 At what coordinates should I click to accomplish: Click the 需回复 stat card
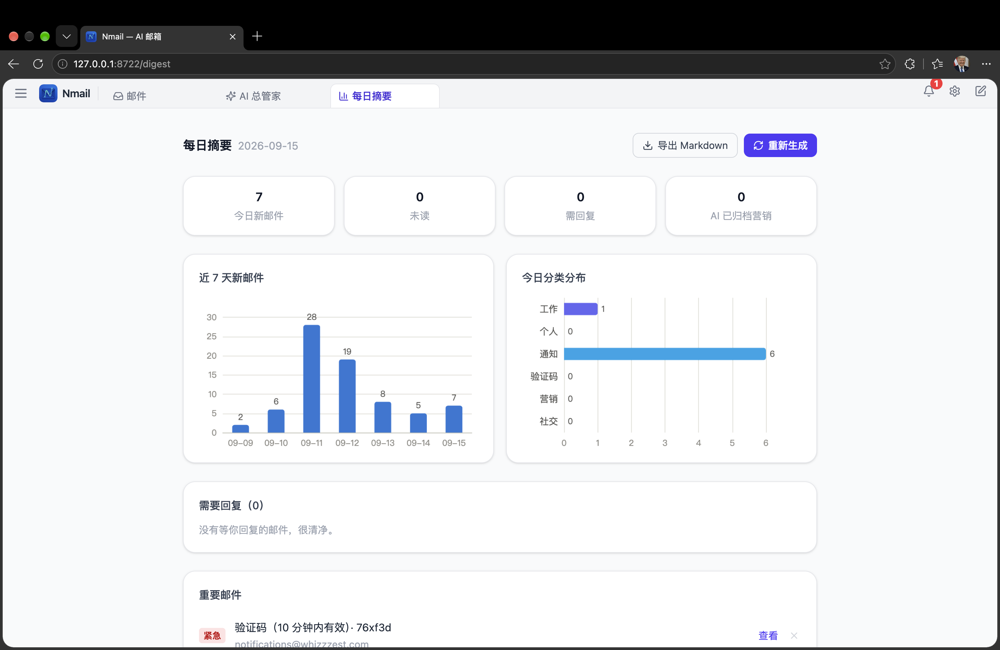click(580, 206)
